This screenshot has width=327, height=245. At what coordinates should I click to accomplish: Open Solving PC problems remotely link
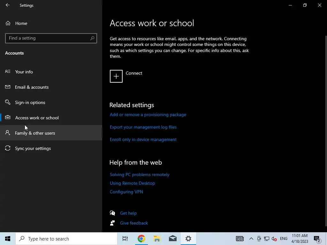coord(140,174)
